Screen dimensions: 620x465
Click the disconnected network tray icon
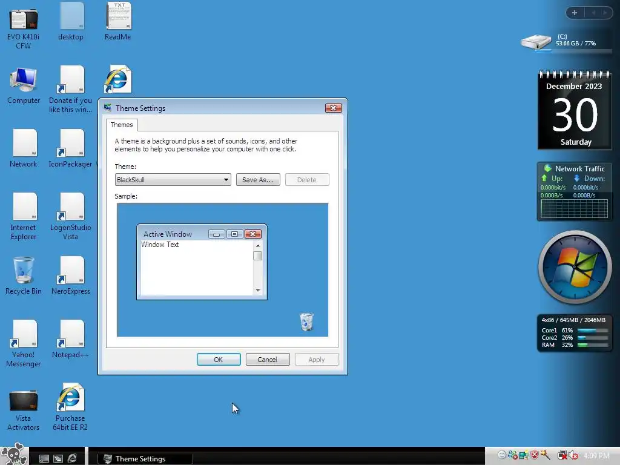pyautogui.click(x=562, y=455)
